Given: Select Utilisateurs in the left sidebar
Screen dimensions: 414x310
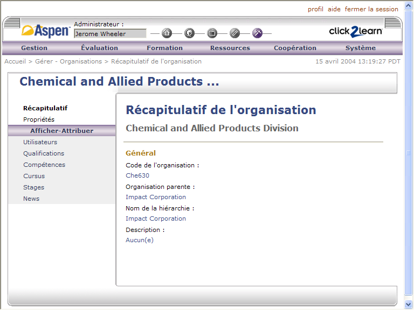Looking at the screenshot, I should pos(40,142).
